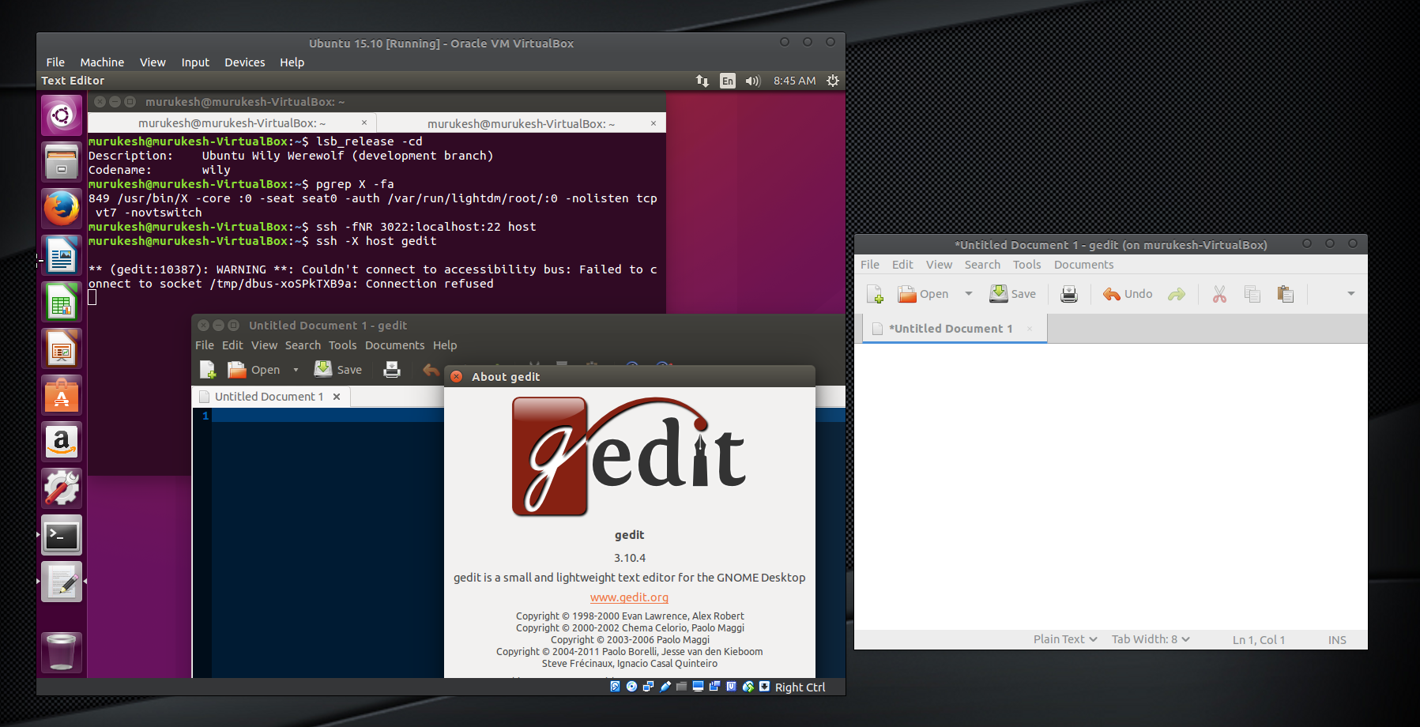
Task: Open the View menu in VM gedit
Action: pos(264,345)
